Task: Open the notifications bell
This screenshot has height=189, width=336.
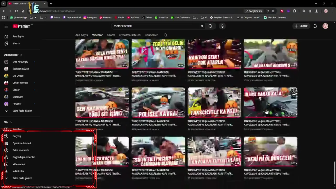Action: (x=315, y=26)
